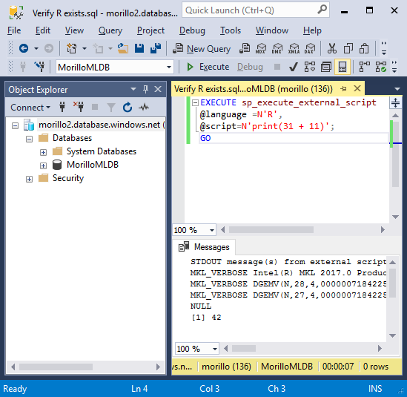This screenshot has height=397, width=407.
Task: Click the MDX query icon
Action: point(261,48)
